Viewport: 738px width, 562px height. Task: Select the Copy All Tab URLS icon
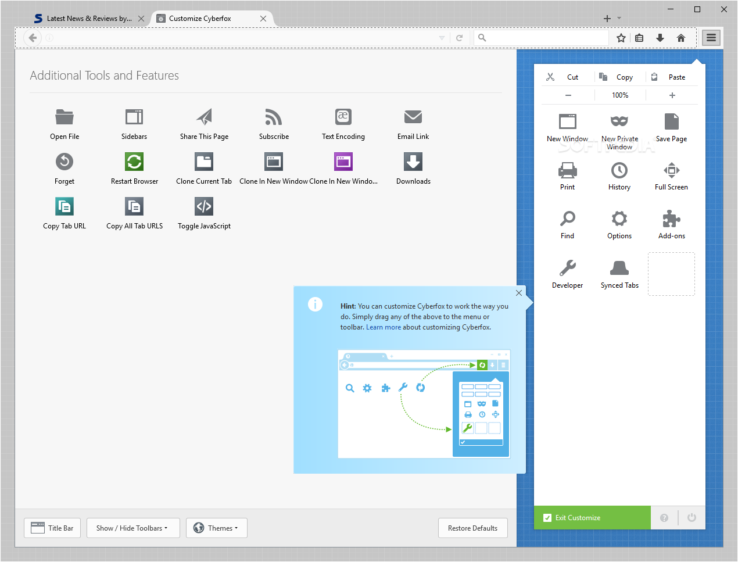(134, 206)
